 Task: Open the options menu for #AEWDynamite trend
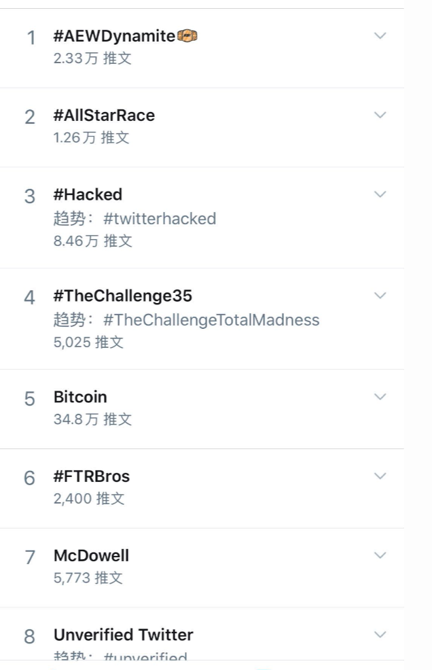(380, 35)
